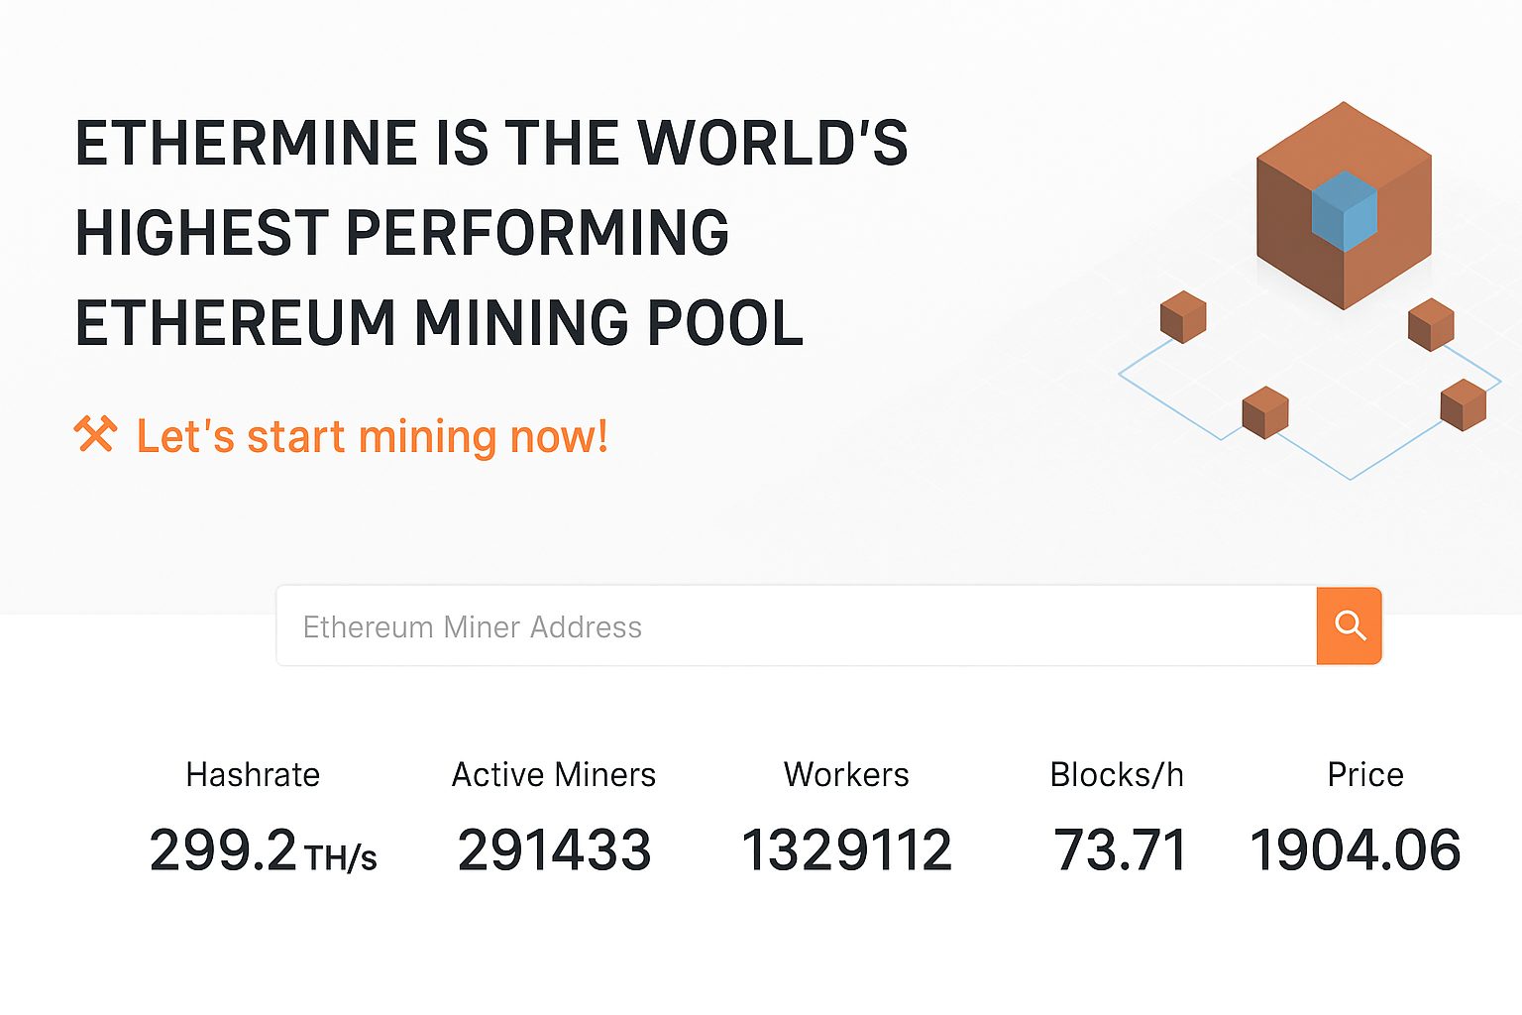
Task: Click the crossed pickaxes mining icon
Action: 95,433
